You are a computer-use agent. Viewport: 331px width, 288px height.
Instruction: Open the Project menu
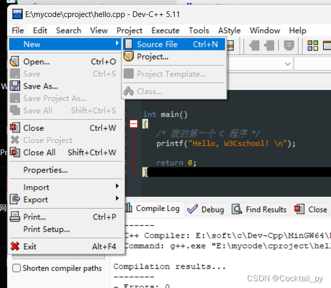(x=129, y=30)
